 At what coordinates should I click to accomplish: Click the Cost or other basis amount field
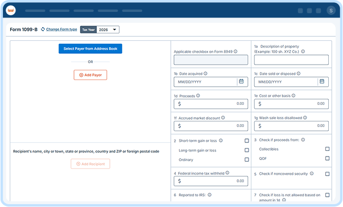291,104
